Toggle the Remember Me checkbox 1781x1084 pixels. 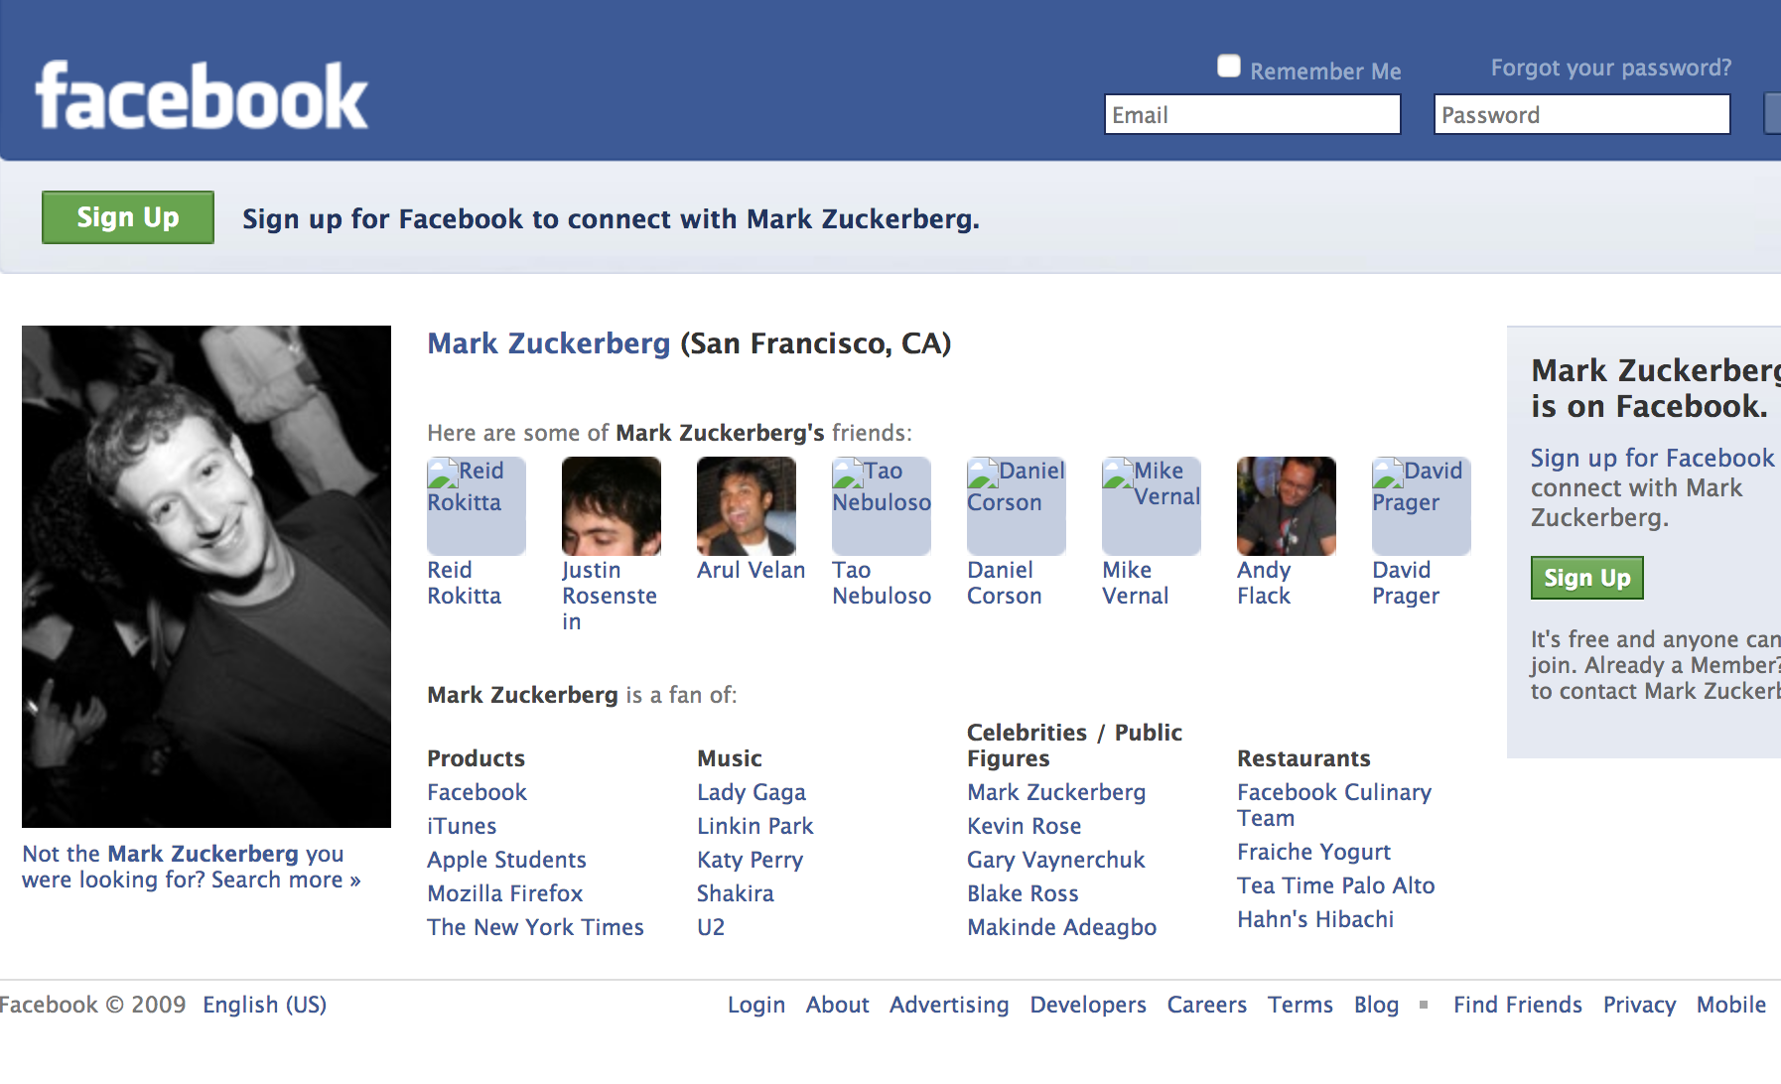[x=1229, y=67]
